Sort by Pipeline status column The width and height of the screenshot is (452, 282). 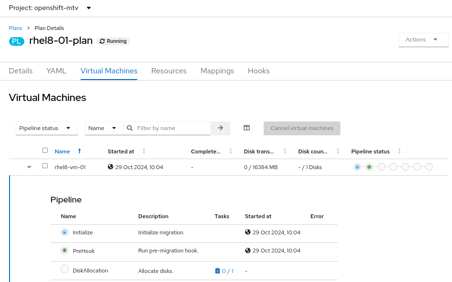click(370, 151)
